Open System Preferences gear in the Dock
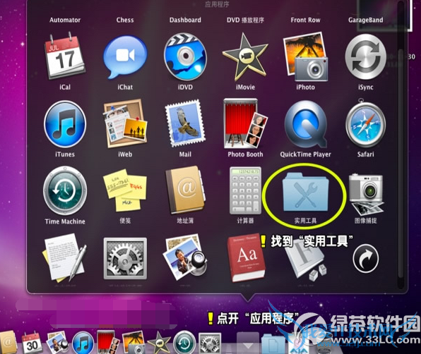The height and width of the screenshot is (354, 421). tap(209, 343)
